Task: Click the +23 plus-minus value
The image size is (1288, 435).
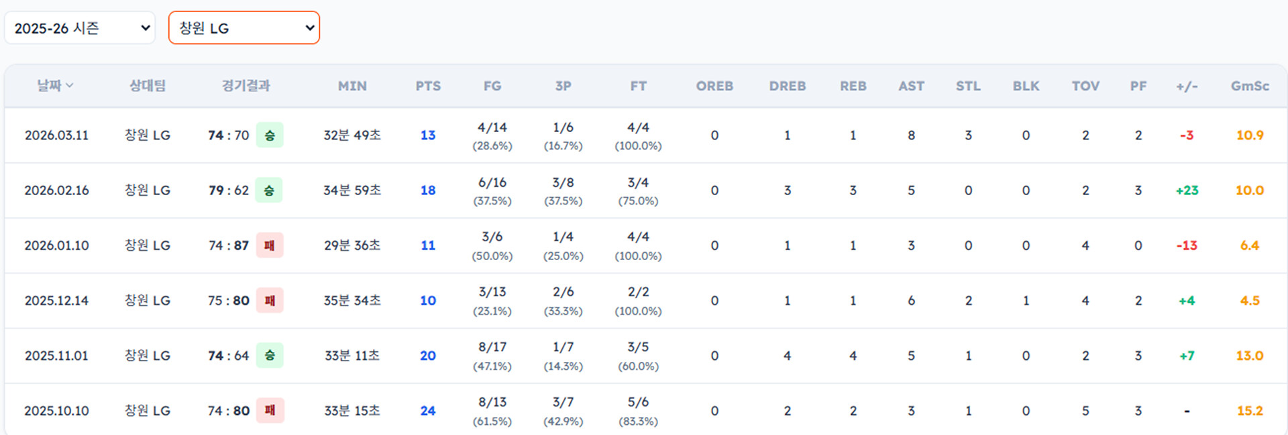Action: point(1187,190)
